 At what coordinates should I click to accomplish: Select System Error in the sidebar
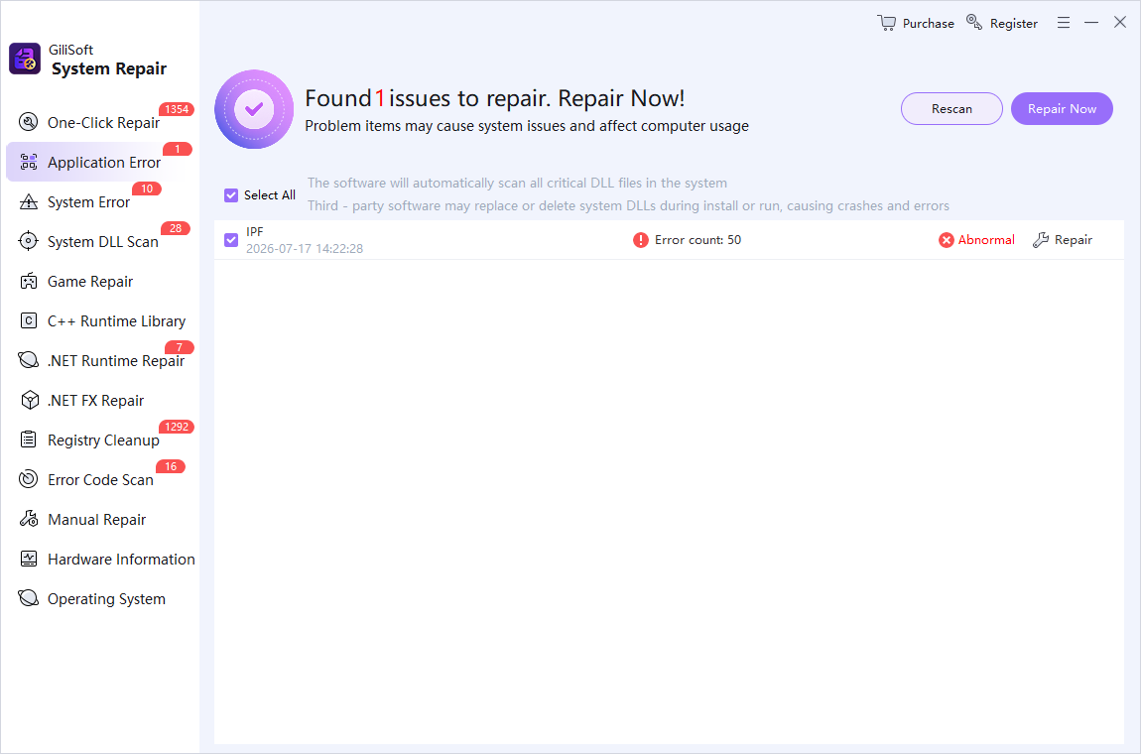[88, 201]
